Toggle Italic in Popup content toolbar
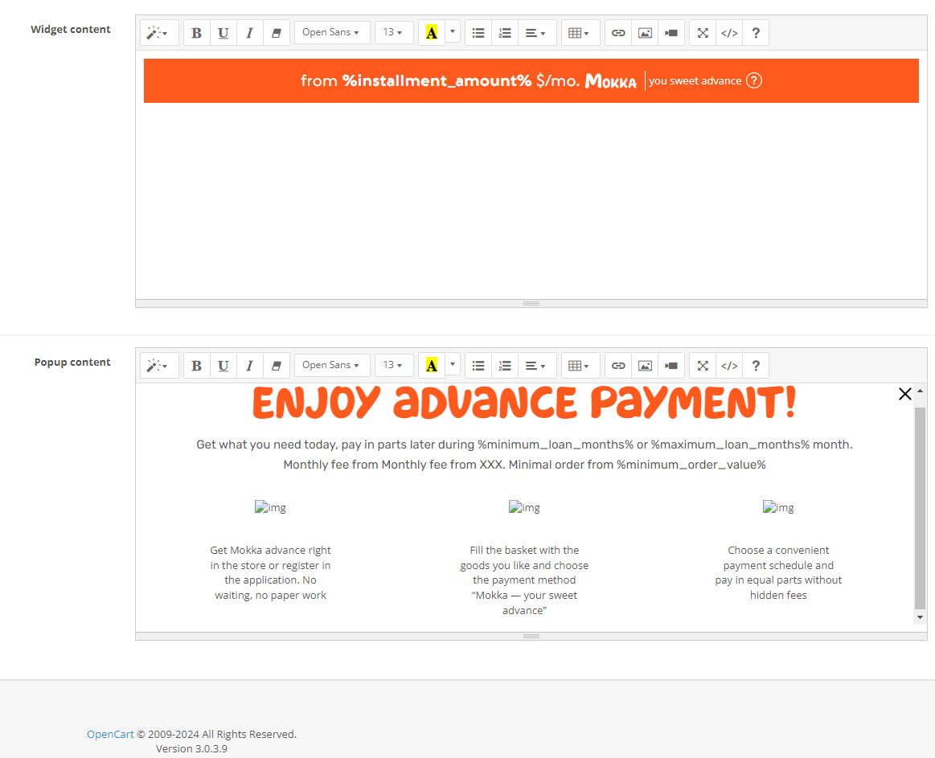This screenshot has height=758, width=935. (x=250, y=366)
